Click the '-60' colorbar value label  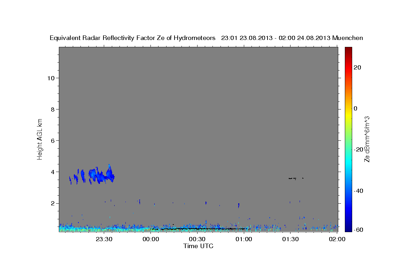coord(358,229)
